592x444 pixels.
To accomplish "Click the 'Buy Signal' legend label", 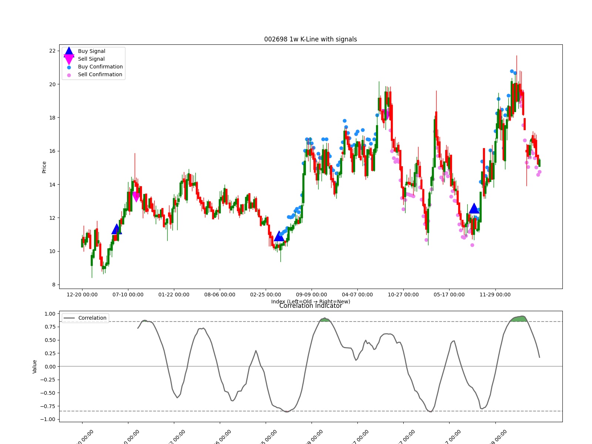I will [x=91, y=51].
